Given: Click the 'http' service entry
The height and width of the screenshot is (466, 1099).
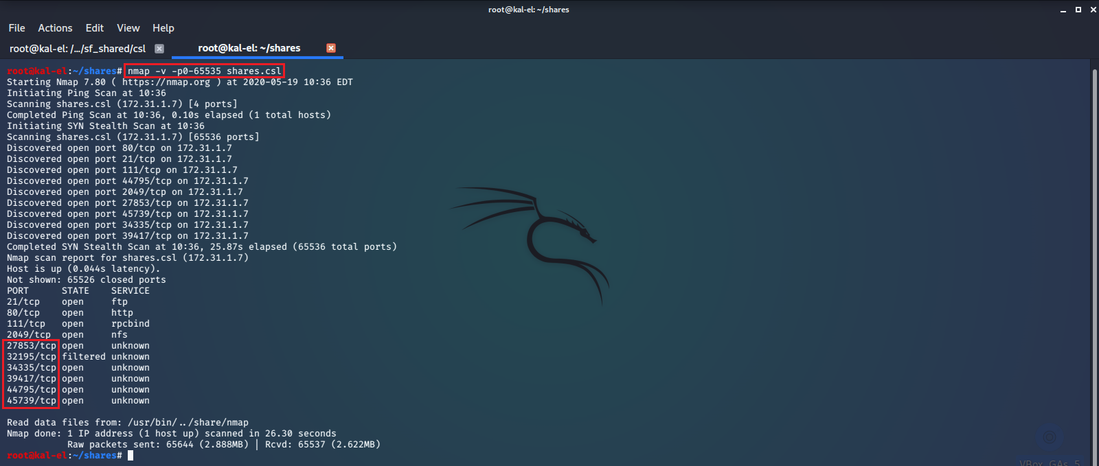Looking at the screenshot, I should coord(122,312).
